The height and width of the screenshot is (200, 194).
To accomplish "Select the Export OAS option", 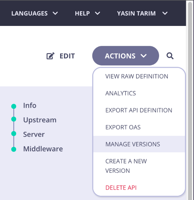I will pyautogui.click(x=123, y=127).
